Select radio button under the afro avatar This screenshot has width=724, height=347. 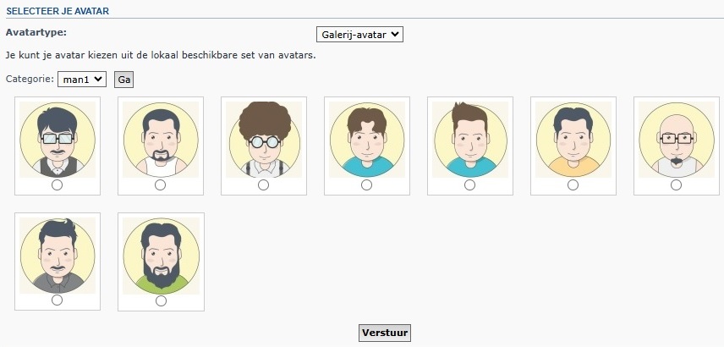coord(263,185)
